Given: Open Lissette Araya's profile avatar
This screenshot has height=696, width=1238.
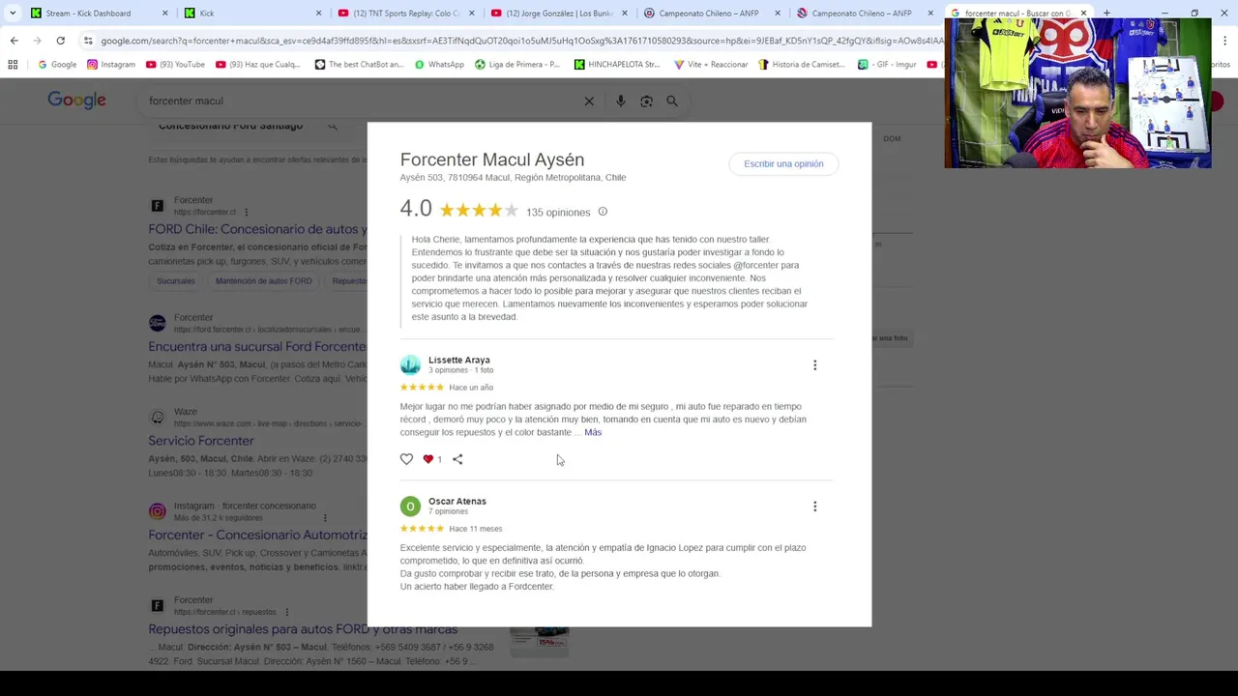Looking at the screenshot, I should 410,364.
